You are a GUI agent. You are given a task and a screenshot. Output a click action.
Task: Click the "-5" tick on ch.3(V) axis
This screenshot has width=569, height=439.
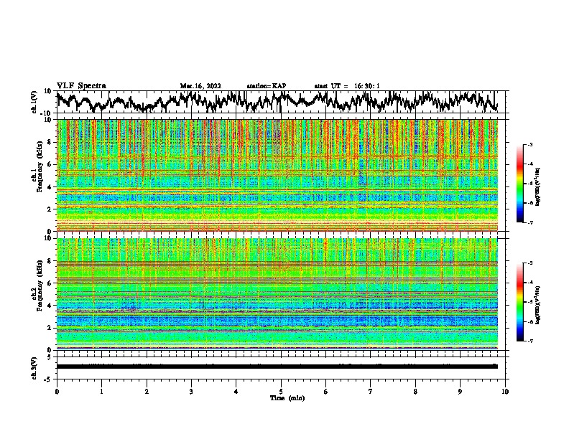coord(49,379)
